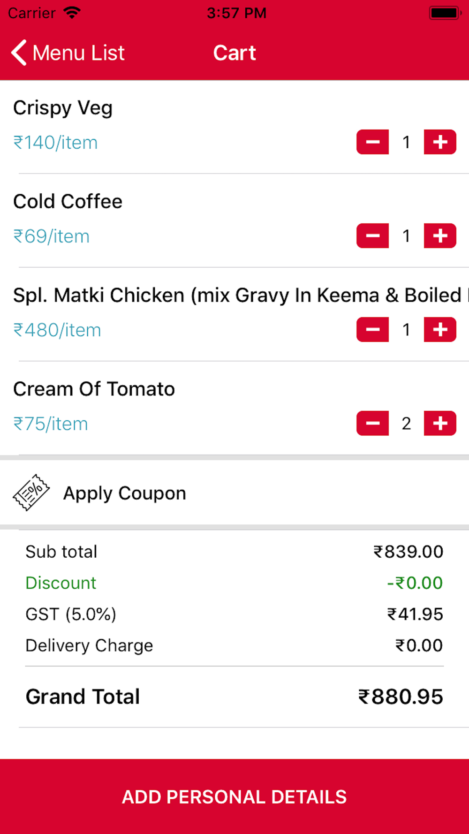The image size is (469, 834).
Task: Reduce Spl. Matki Chicken quantity
Action: tap(372, 330)
